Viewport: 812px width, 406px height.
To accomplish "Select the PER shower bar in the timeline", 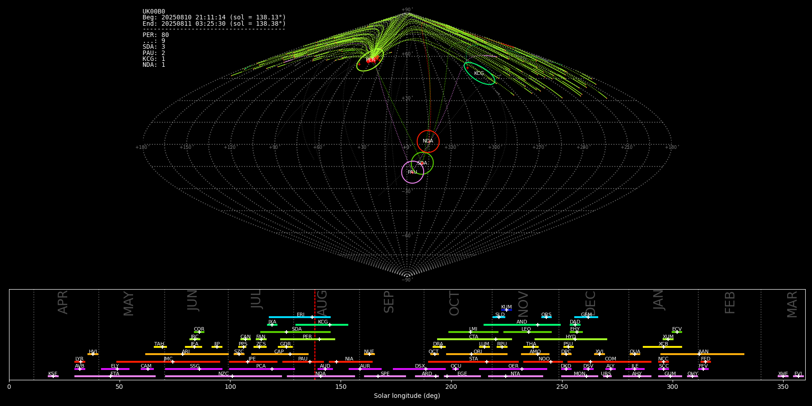I will point(308,339).
